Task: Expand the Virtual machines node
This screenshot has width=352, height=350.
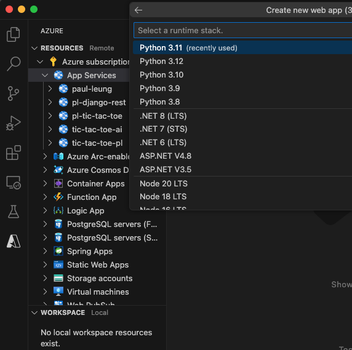Action: pyautogui.click(x=45, y=292)
